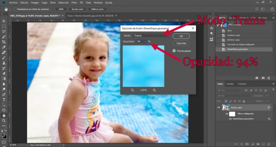Image resolution: width=276 pixels, height=147 pixels.
Task: Select the Polygonal Lasso tool
Action: tap(4, 31)
